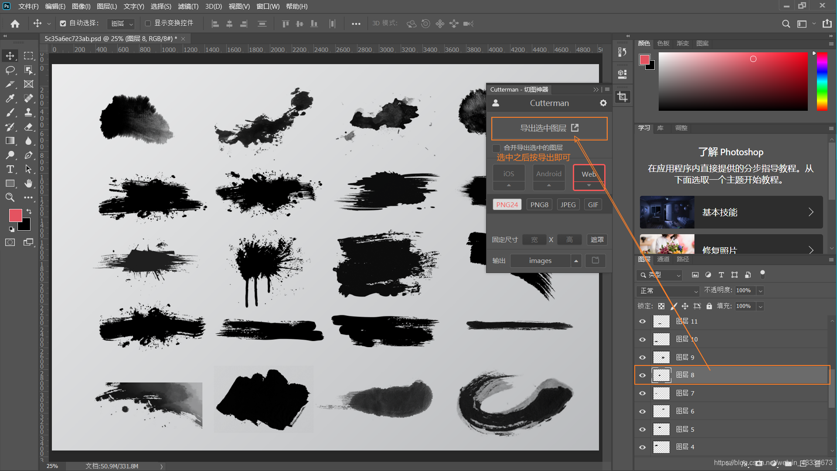Switch to the 通道 tab
Viewport: 837px width, 471px height.
663,259
